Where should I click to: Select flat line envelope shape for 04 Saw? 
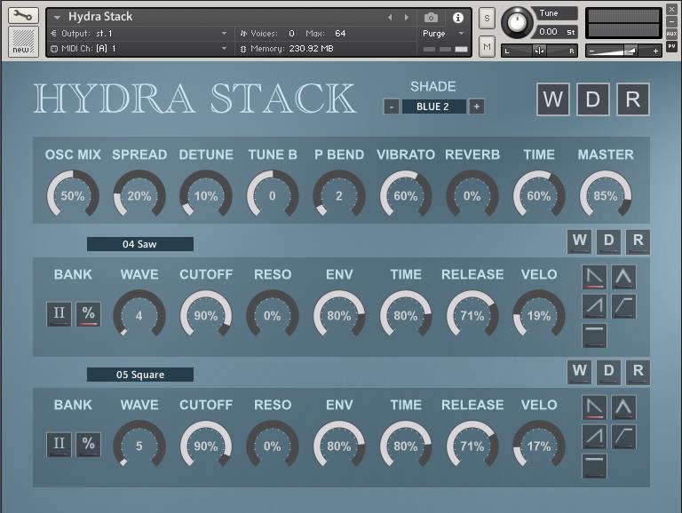pyautogui.click(x=594, y=335)
